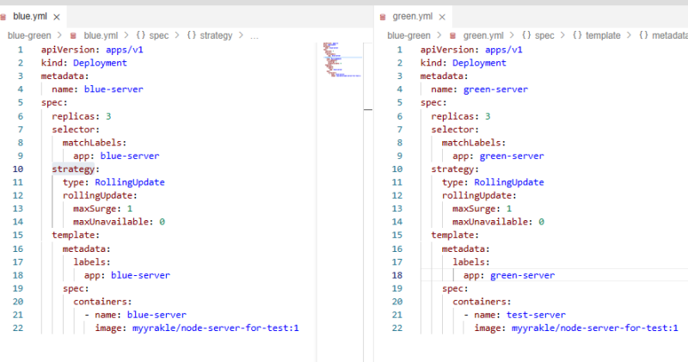Click line number 18 in green.yml
This screenshot has height=362, width=688.
(x=397, y=275)
